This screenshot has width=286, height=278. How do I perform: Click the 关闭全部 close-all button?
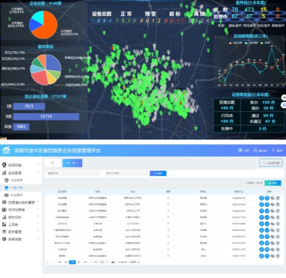(271, 163)
